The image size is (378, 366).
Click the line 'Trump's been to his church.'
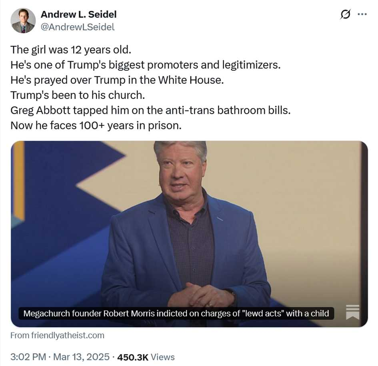click(x=76, y=95)
